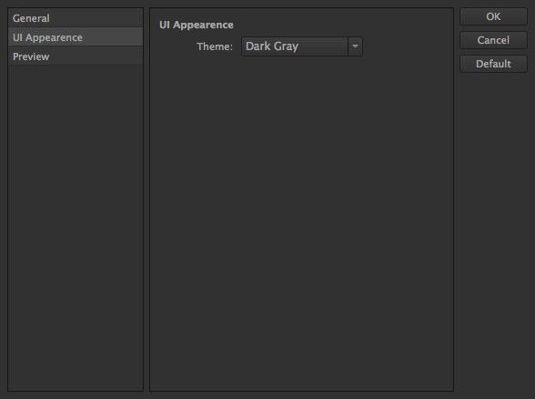This screenshot has width=535, height=399.
Task: Select the UI Appearence sidebar item
Action: coord(76,36)
